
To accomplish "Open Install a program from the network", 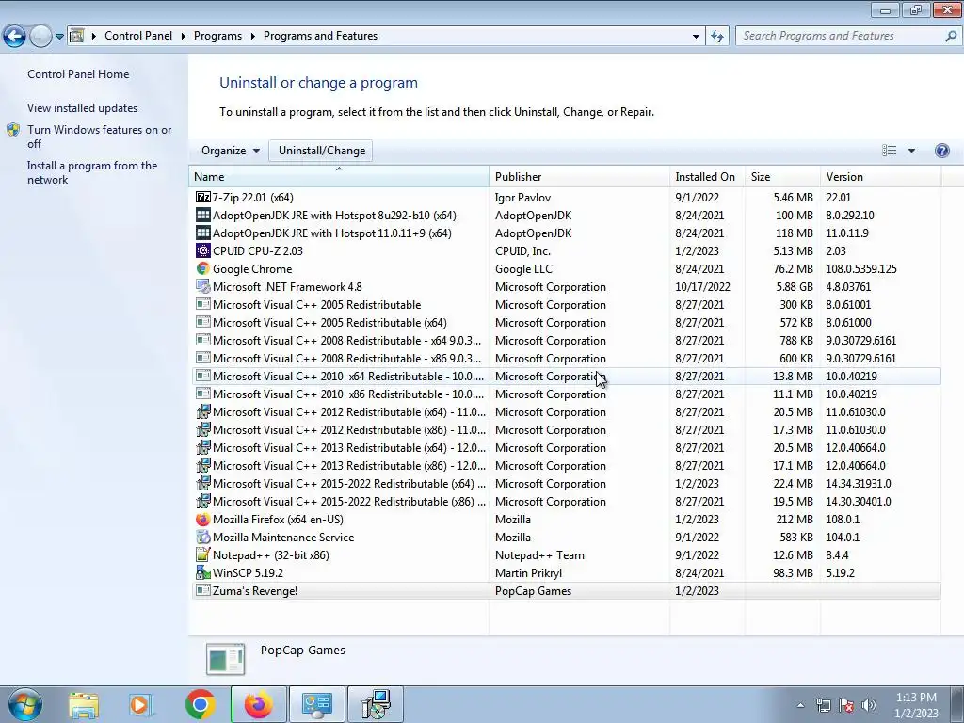I will point(92,173).
